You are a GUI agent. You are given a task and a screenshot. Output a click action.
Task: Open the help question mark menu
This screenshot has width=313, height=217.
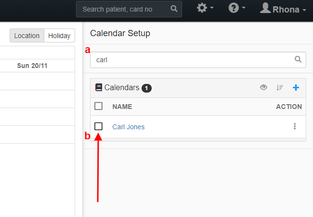pyautogui.click(x=236, y=8)
